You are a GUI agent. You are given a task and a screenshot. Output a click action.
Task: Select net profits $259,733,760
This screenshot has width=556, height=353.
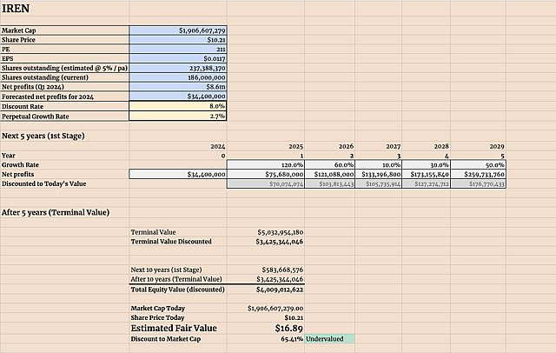(479, 174)
